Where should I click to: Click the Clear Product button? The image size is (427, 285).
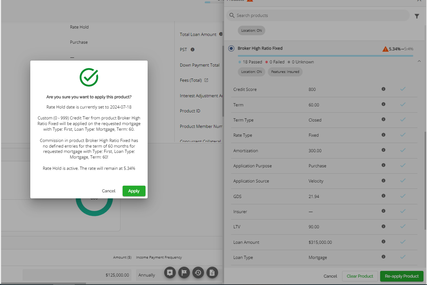[x=360, y=276]
